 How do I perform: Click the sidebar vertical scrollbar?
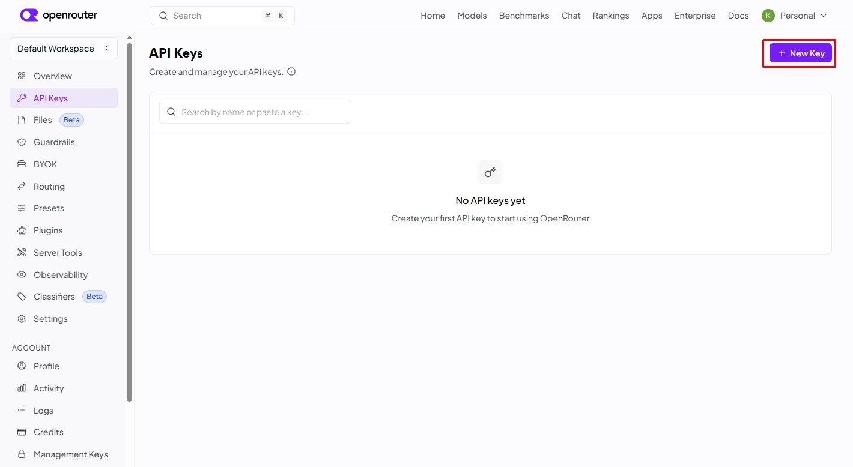130,222
